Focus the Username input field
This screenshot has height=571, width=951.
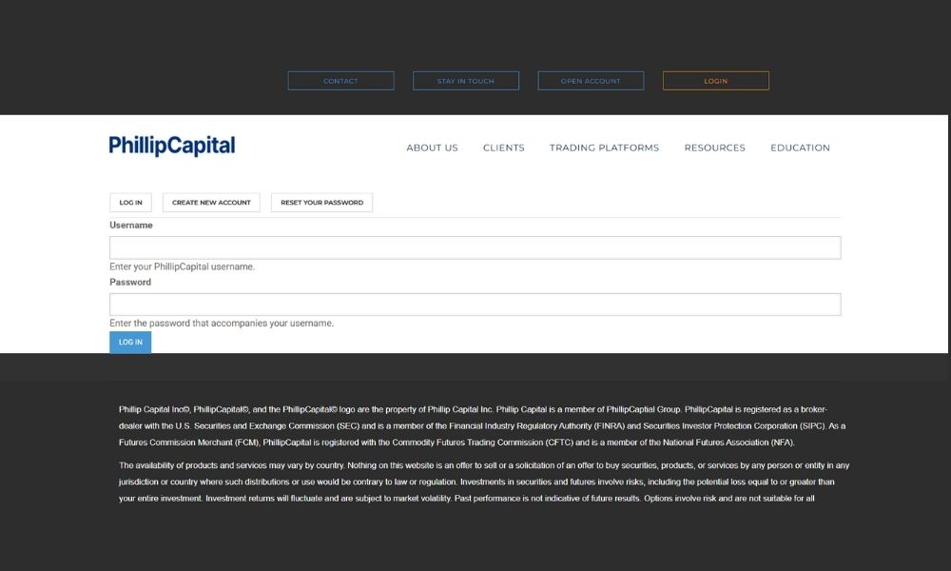pos(475,247)
